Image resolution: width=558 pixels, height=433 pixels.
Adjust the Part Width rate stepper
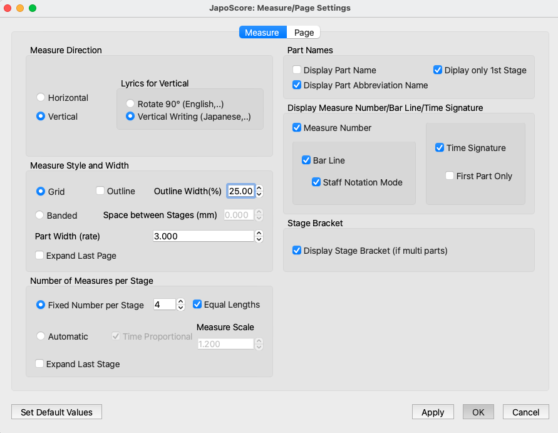(x=259, y=236)
